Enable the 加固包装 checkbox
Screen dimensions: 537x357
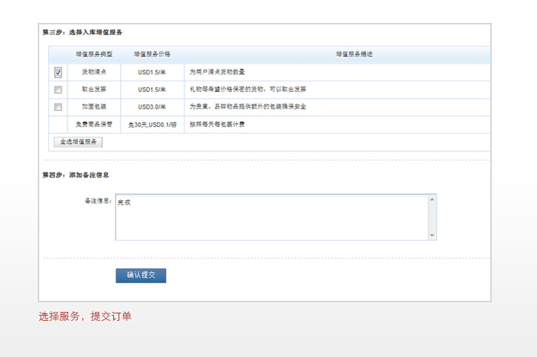click(58, 107)
